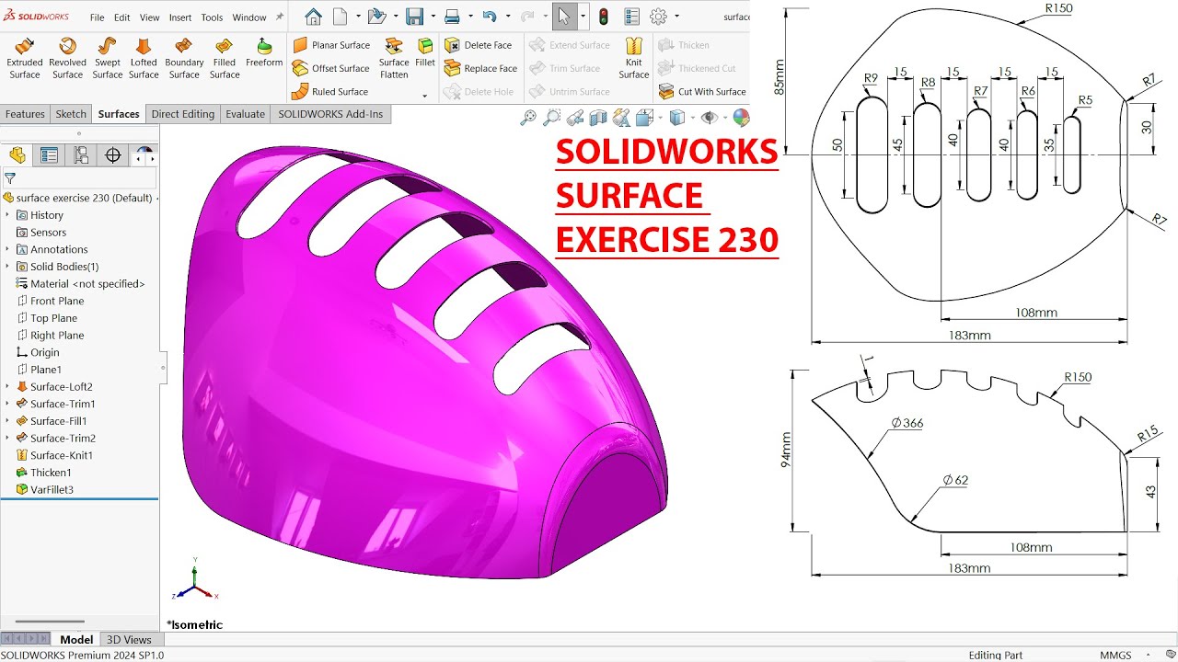The width and height of the screenshot is (1178, 662).
Task: Expand the Surface-Trim2 feature
Action: pyautogui.click(x=7, y=439)
